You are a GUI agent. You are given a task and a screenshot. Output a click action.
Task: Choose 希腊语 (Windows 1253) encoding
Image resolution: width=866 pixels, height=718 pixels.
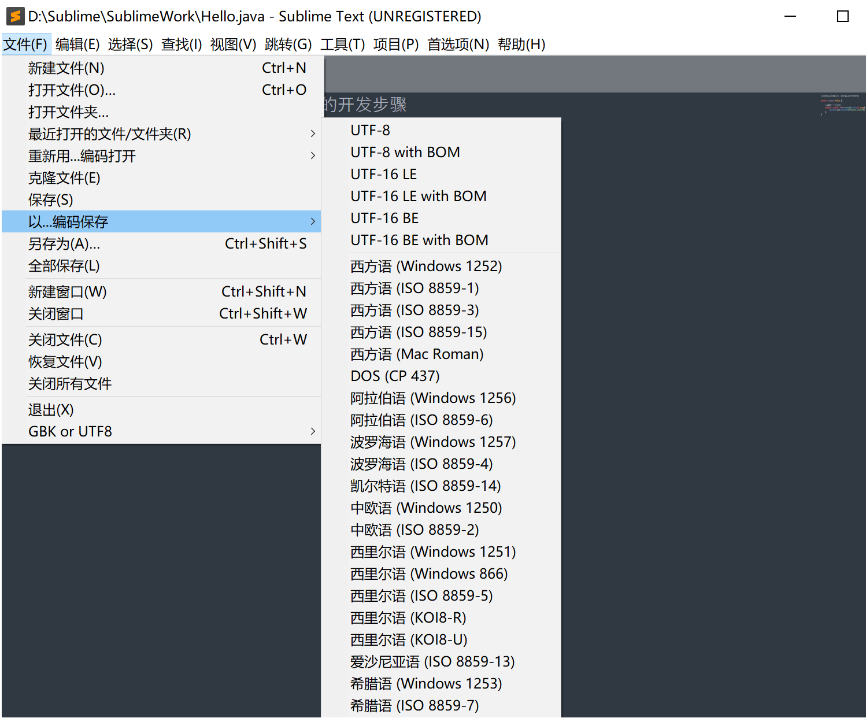coord(441,684)
